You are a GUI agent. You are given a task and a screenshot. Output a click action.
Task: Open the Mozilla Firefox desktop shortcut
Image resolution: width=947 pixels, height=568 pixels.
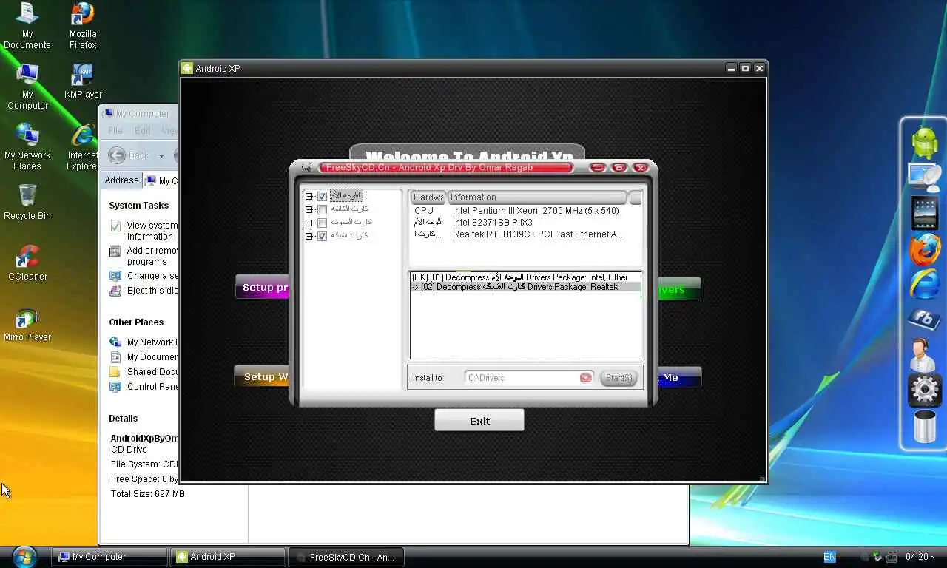pyautogui.click(x=83, y=26)
